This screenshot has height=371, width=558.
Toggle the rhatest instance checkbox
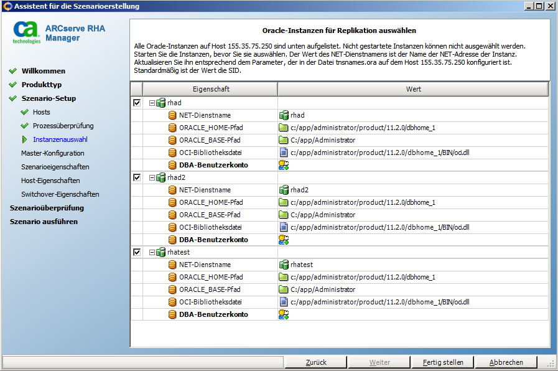coord(137,252)
